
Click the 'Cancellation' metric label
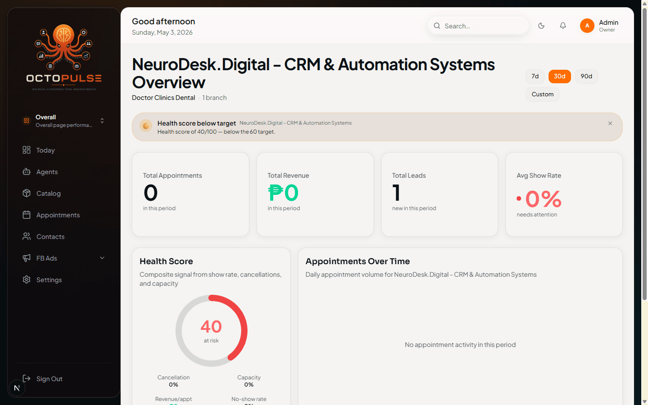tap(173, 378)
